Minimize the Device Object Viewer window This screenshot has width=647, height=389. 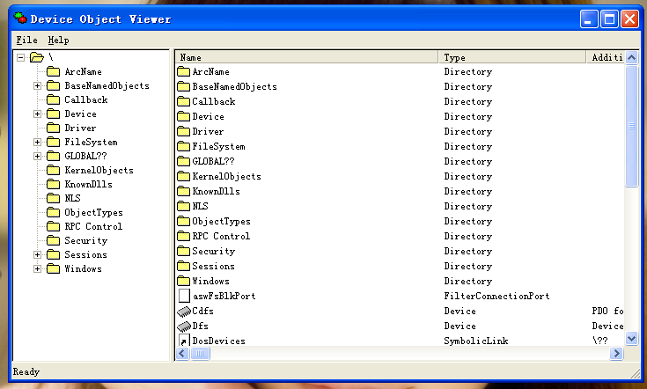589,19
